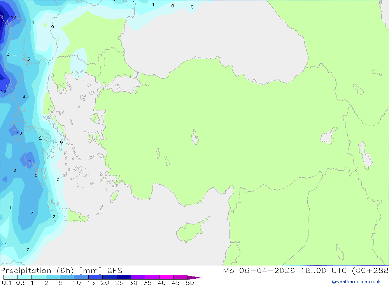The height and width of the screenshot is (285, 389).
Task: Click the "35" legend scale label
Action: (x=147, y=283)
